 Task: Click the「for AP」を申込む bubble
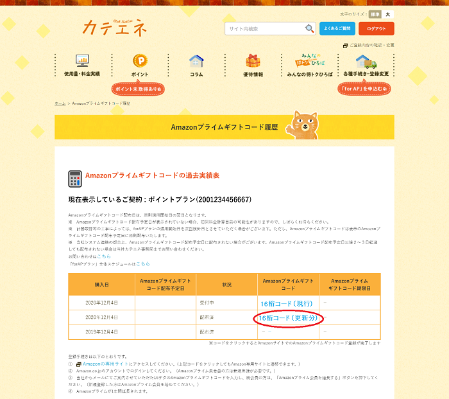tap(364, 89)
